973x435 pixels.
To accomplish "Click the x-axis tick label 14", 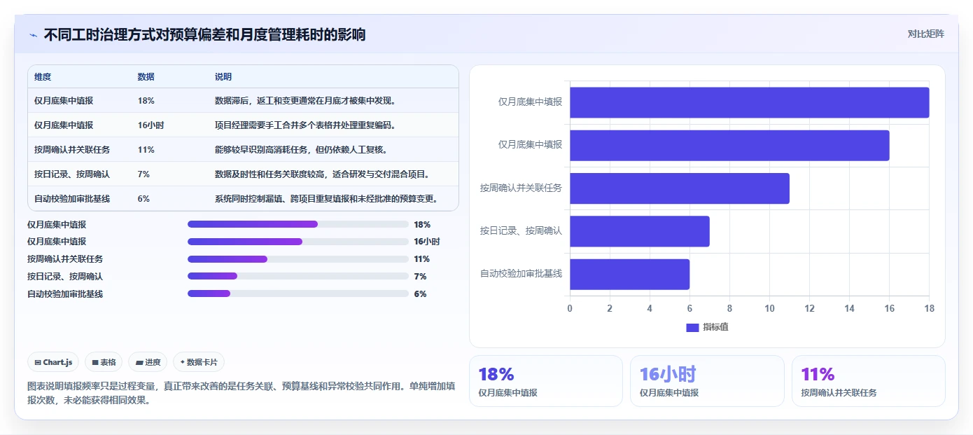I will 849,308.
